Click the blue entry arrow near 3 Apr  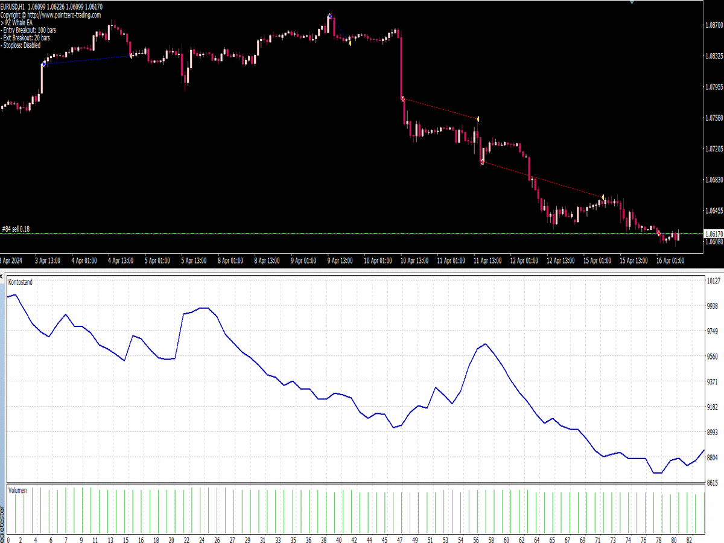(44, 63)
